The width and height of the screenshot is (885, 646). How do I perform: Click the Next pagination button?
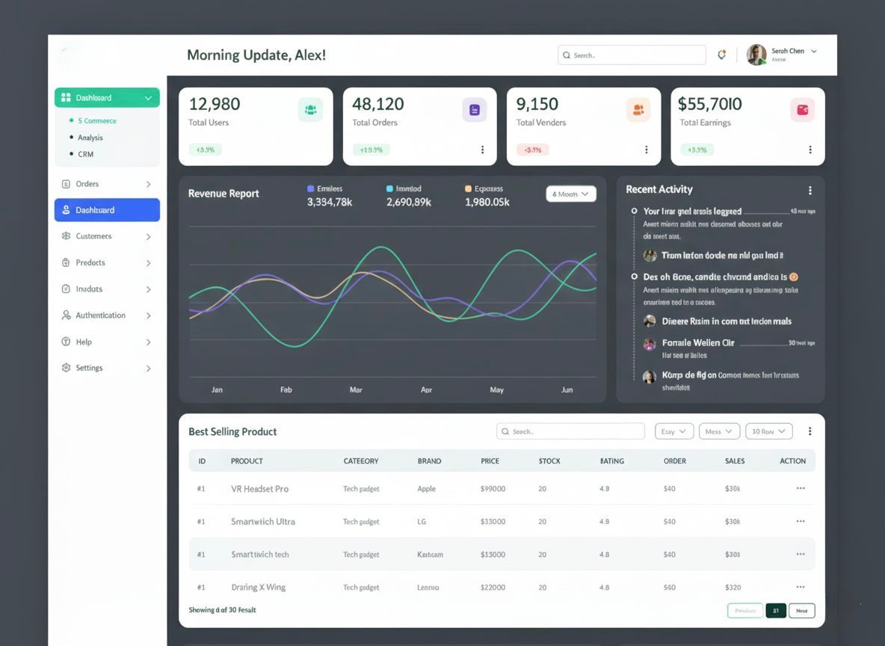point(801,611)
